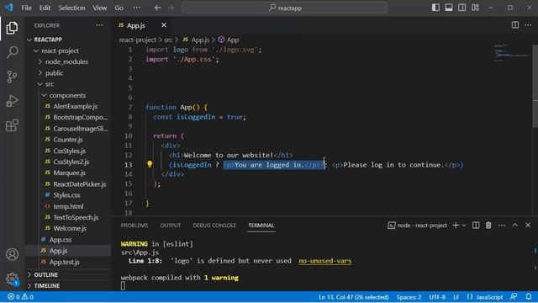Open the View menu
This screenshot has height=303, width=538.
99,8
